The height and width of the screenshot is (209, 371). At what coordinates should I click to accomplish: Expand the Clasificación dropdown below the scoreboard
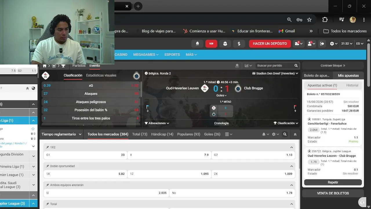coord(286,123)
